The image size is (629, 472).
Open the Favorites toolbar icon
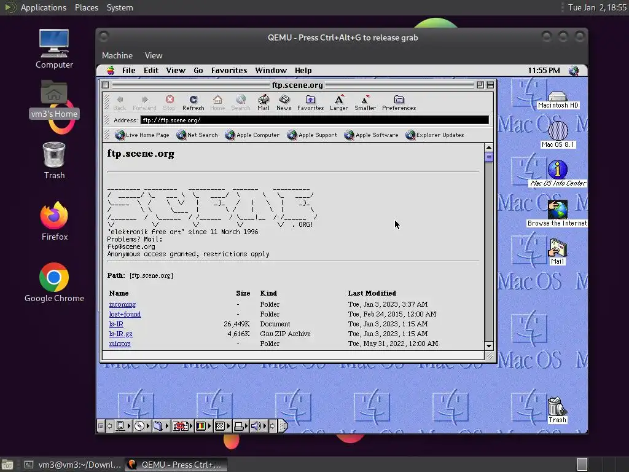310,103
